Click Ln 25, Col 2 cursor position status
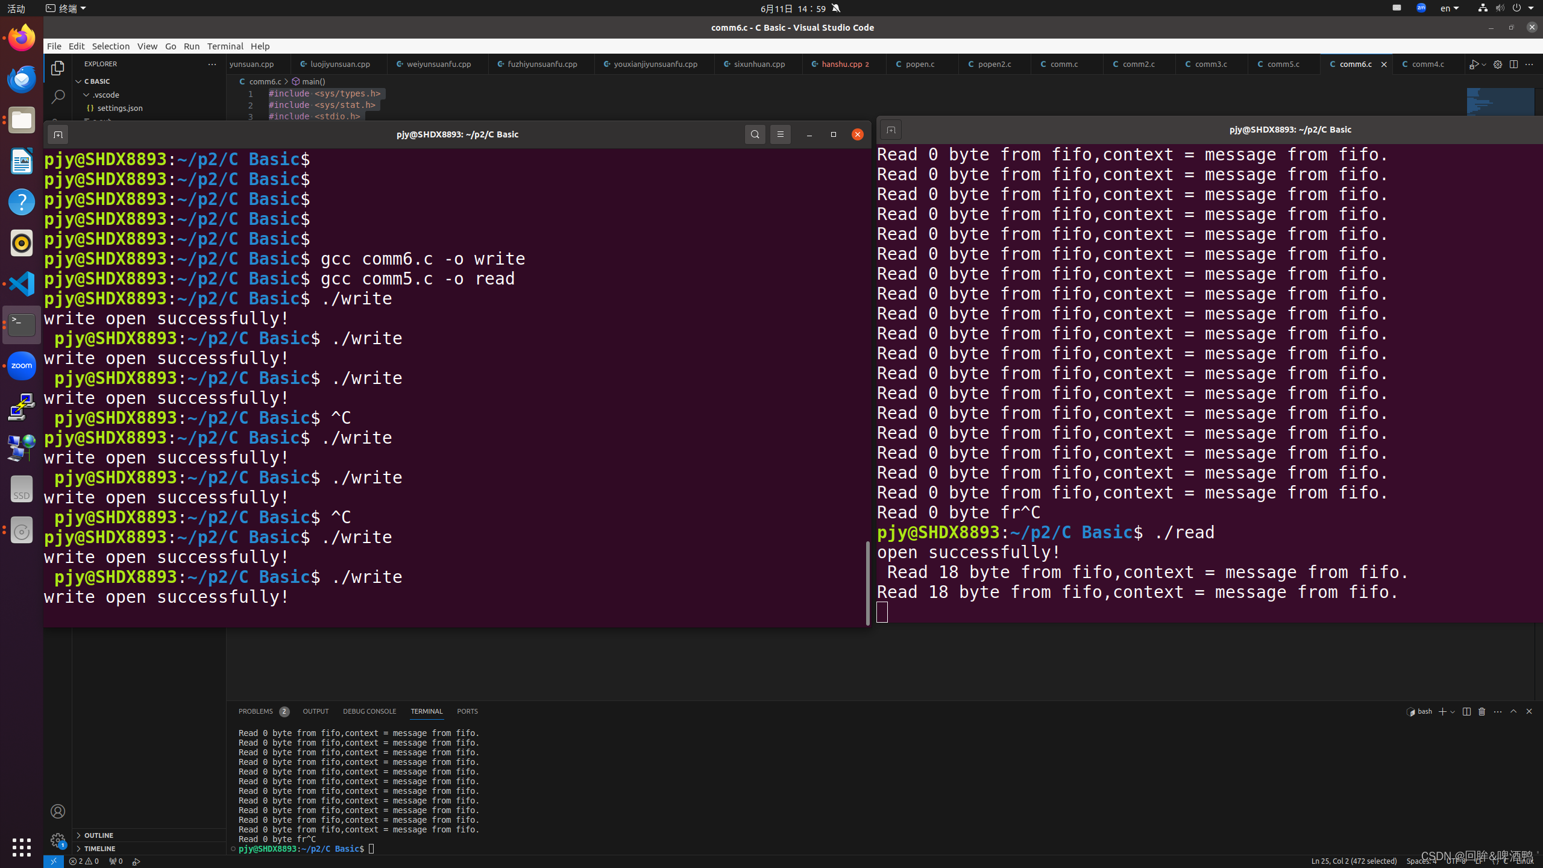 (1354, 861)
